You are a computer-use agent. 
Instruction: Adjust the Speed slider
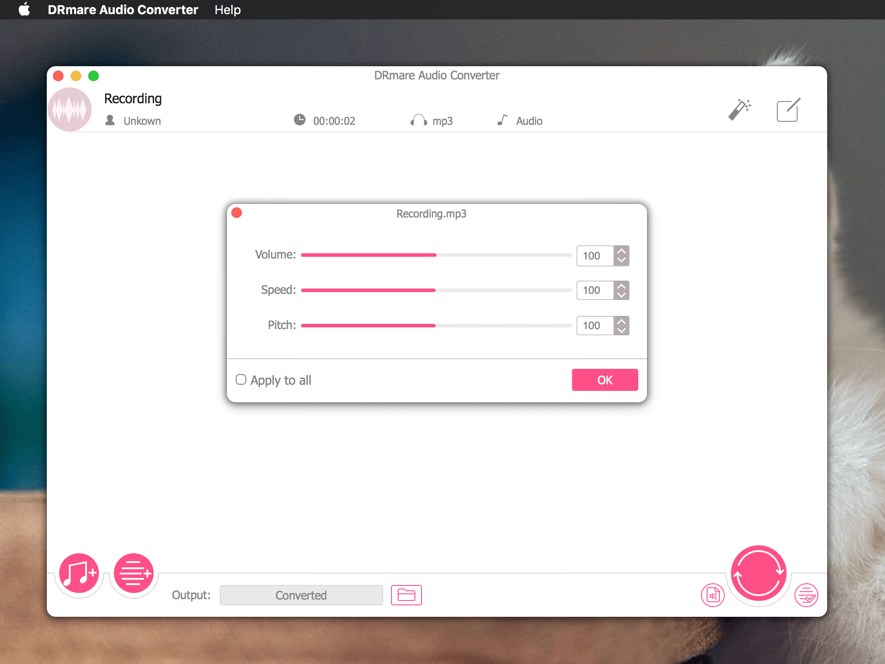tap(436, 290)
